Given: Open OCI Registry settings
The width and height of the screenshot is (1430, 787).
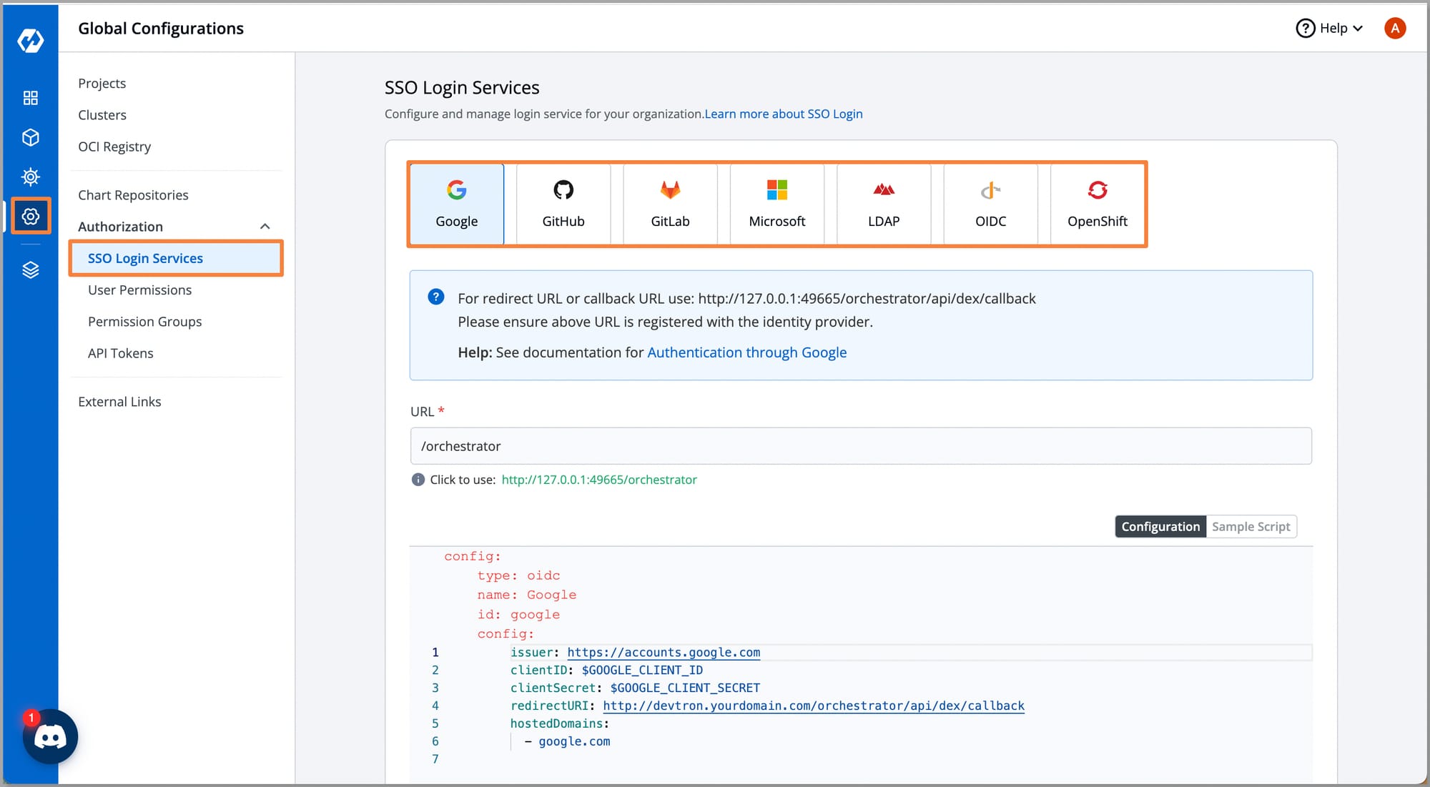Looking at the screenshot, I should click(114, 146).
